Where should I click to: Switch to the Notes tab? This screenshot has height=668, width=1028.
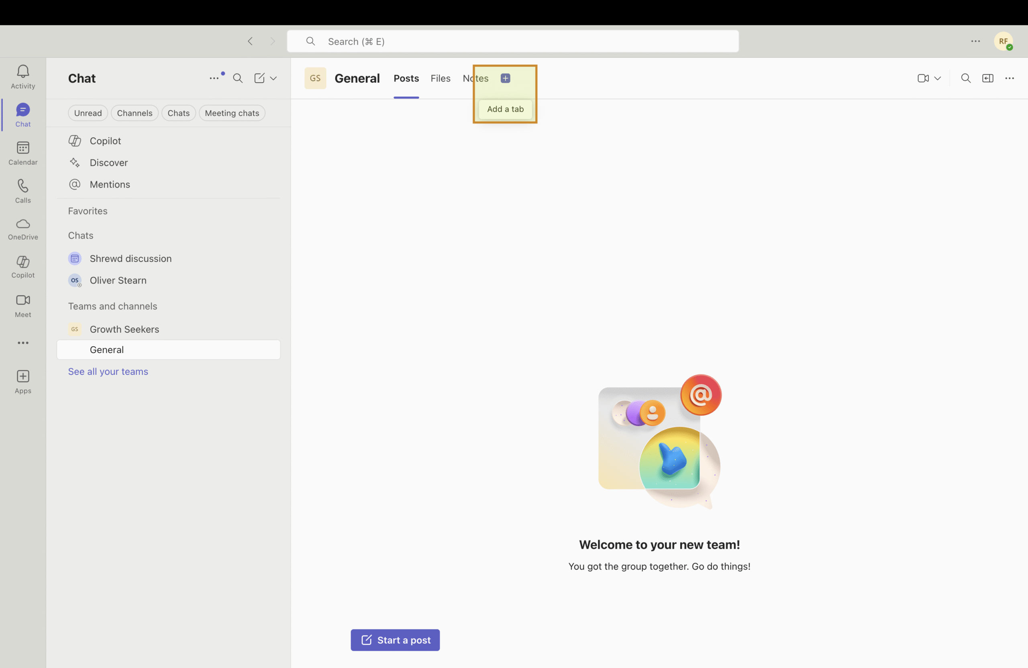tap(475, 78)
